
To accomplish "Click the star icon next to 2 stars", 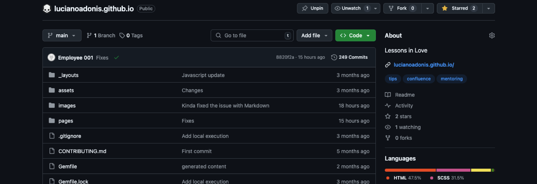I will coord(388,116).
